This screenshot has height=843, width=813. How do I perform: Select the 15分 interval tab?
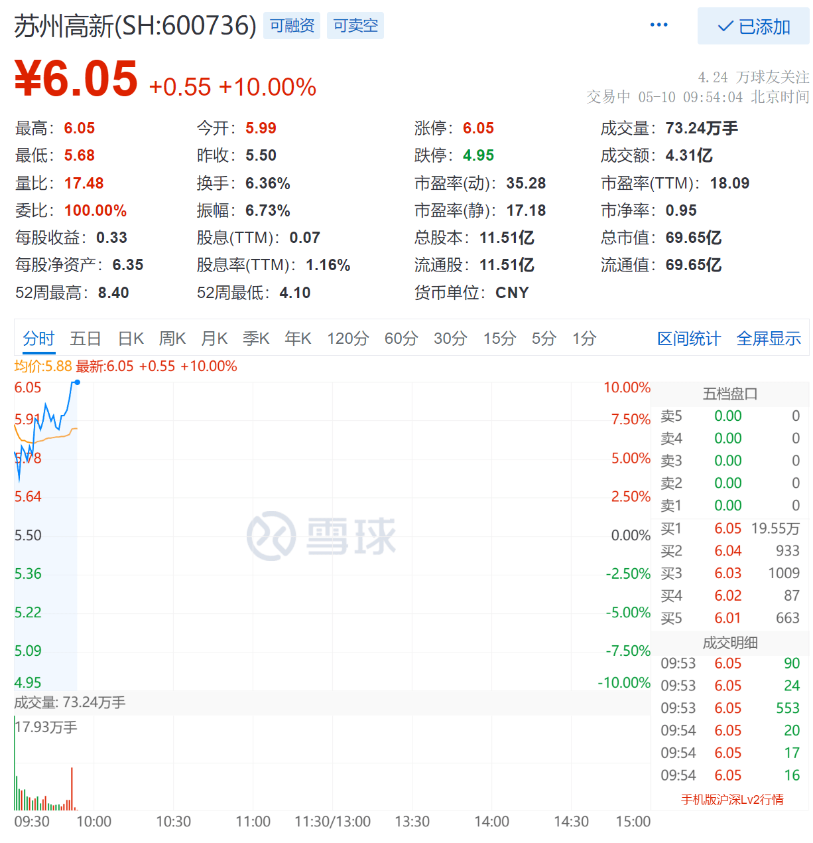(x=499, y=339)
